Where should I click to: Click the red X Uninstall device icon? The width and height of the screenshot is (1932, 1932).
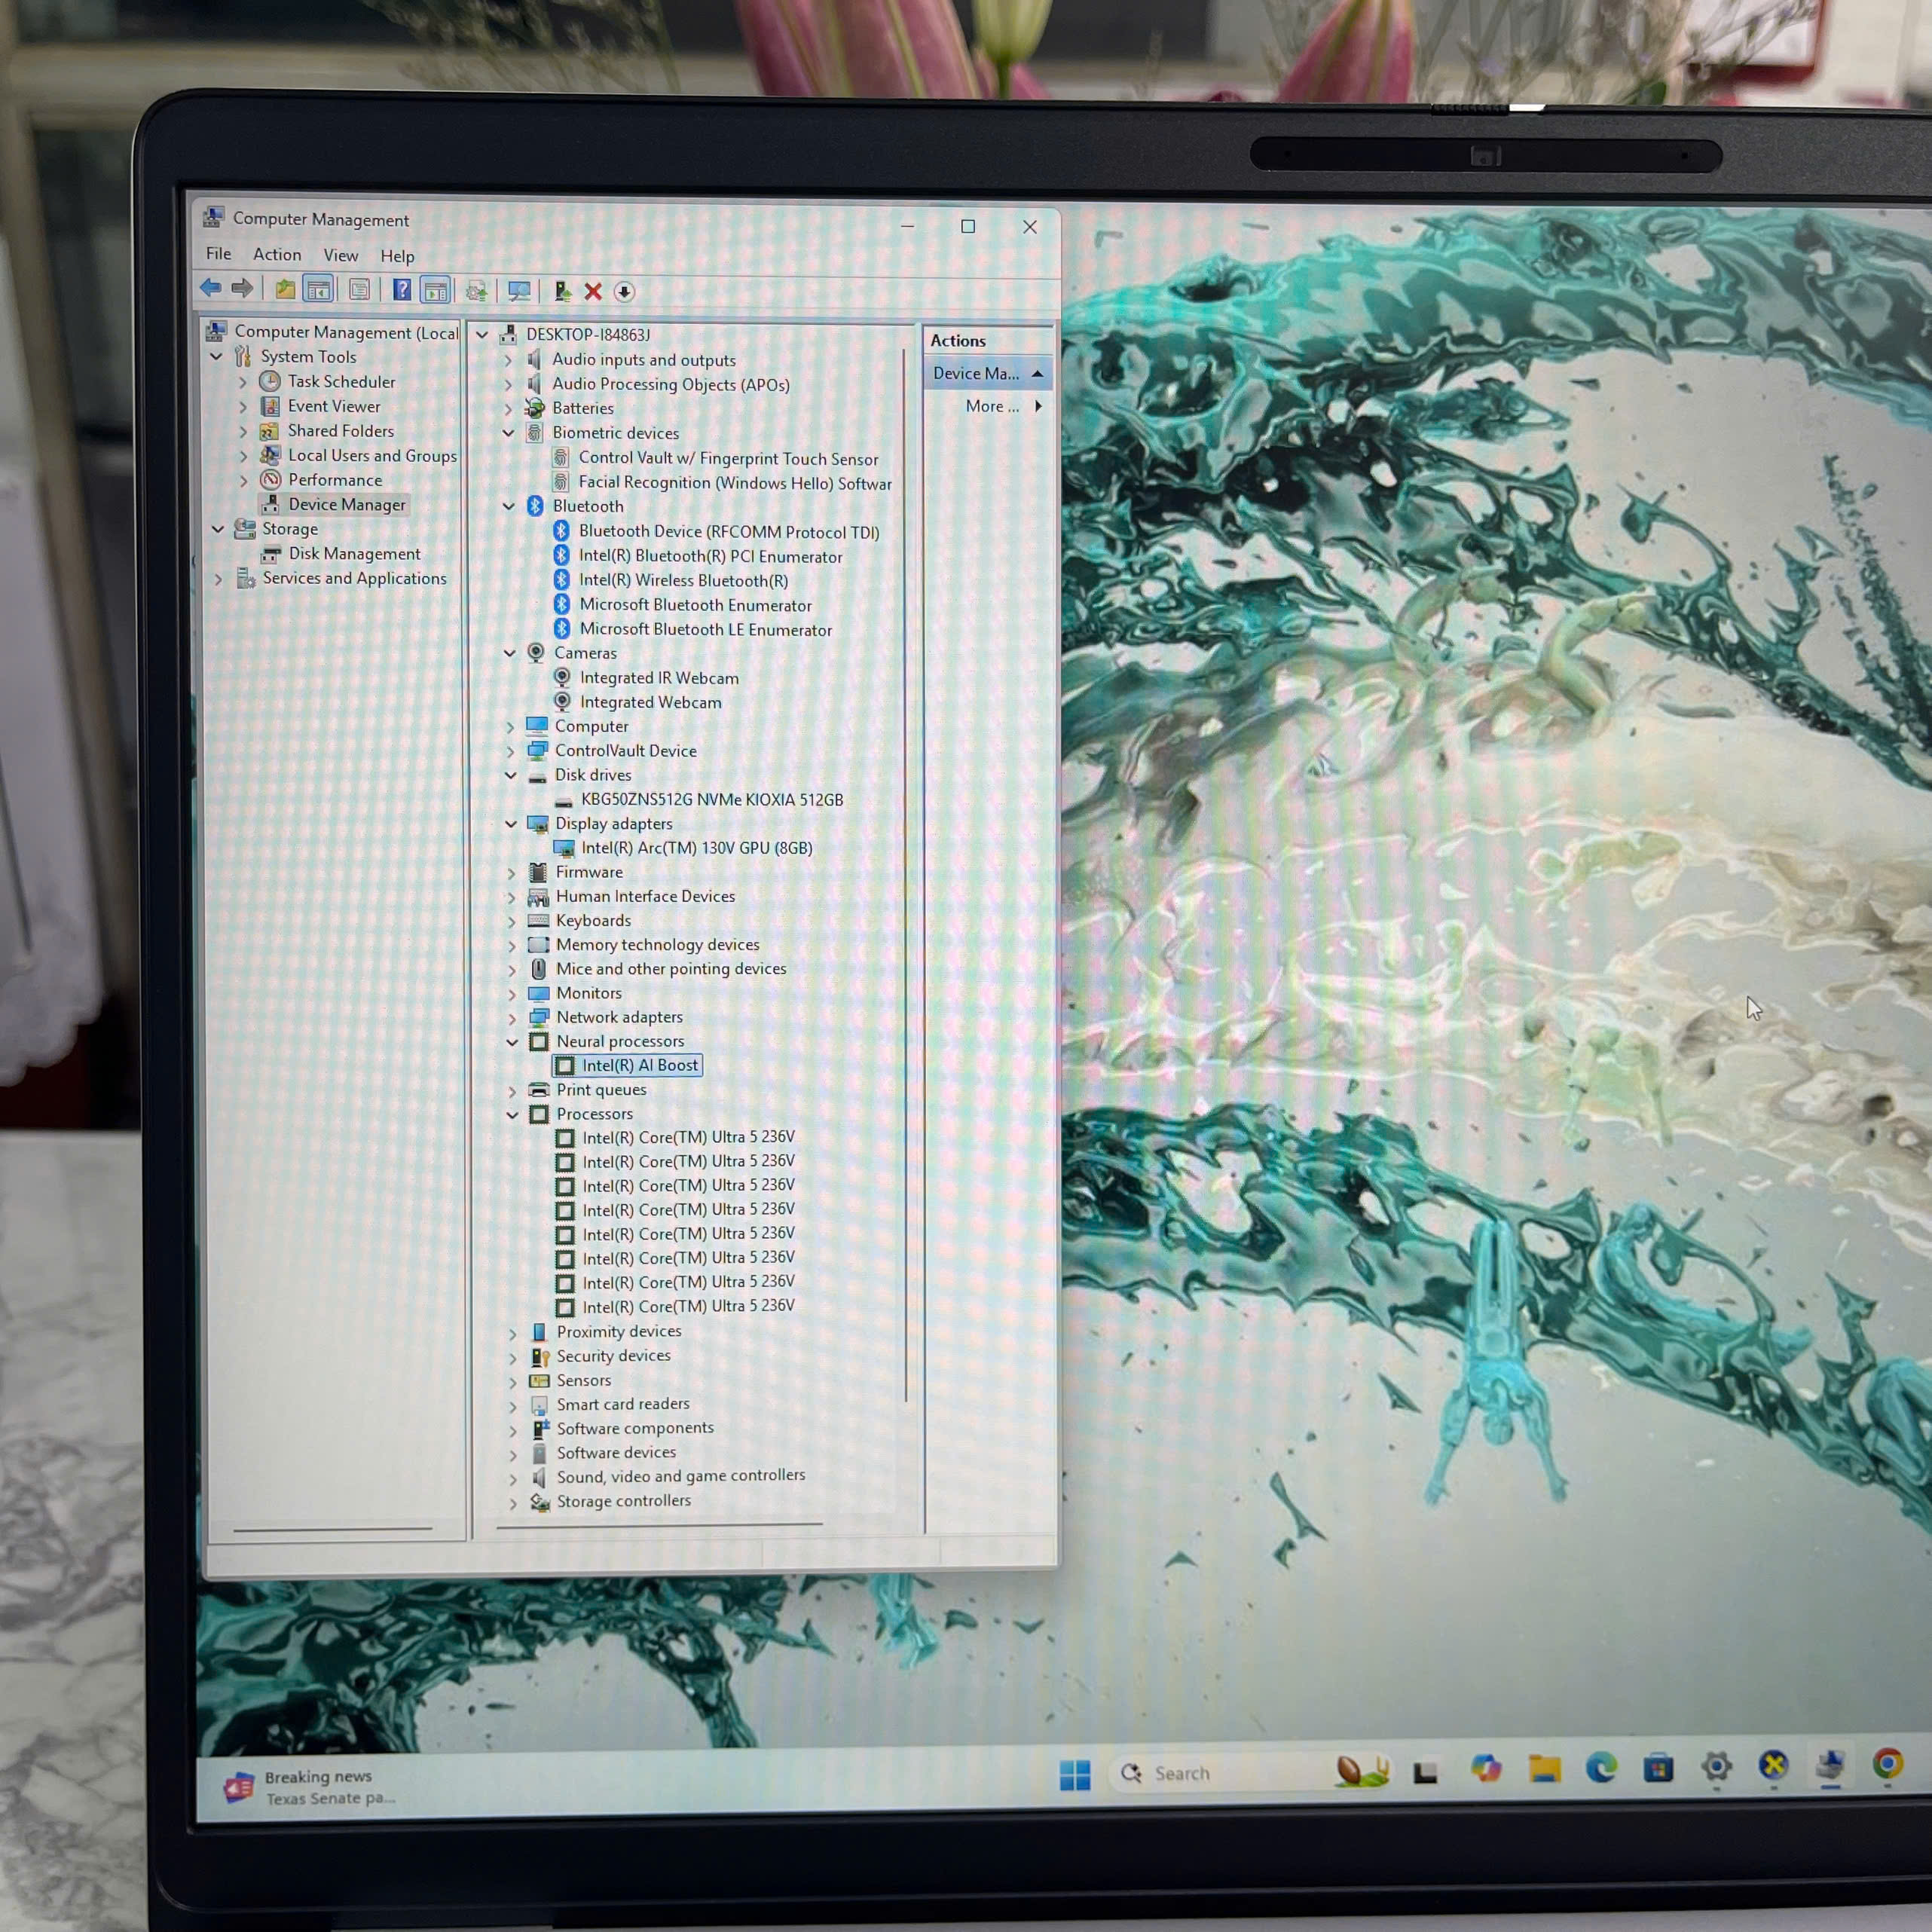[593, 291]
